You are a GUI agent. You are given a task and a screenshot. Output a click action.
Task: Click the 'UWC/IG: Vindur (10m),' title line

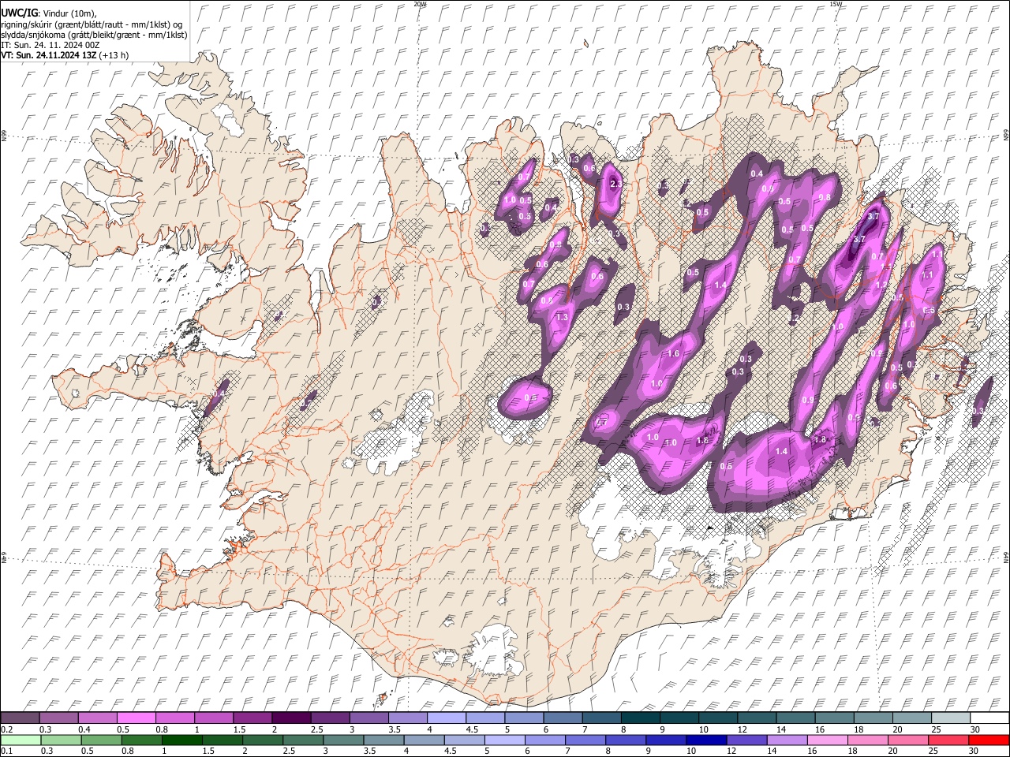coord(49,13)
